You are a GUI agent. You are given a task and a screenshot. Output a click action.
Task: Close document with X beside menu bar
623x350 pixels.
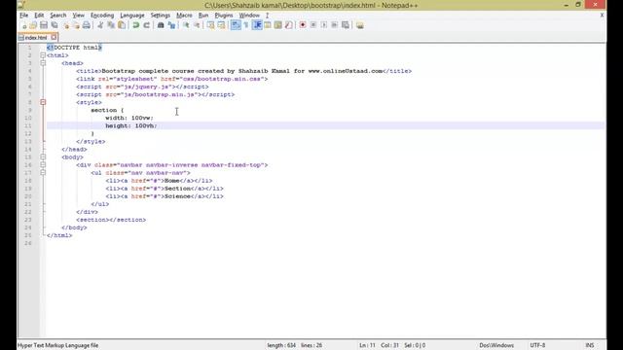tap(602, 16)
